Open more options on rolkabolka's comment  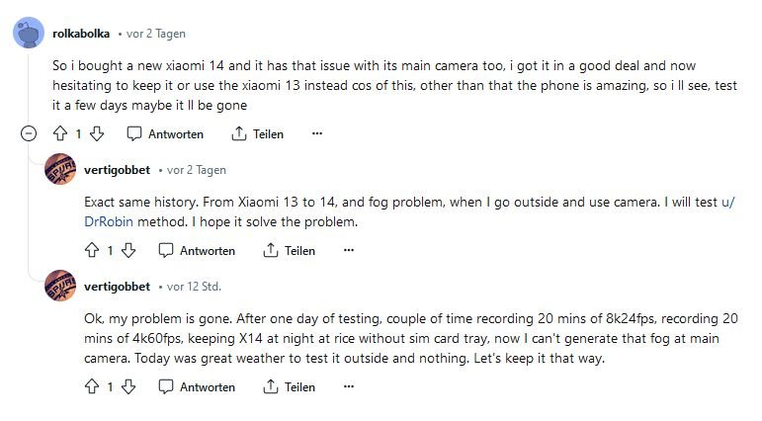coord(316,133)
